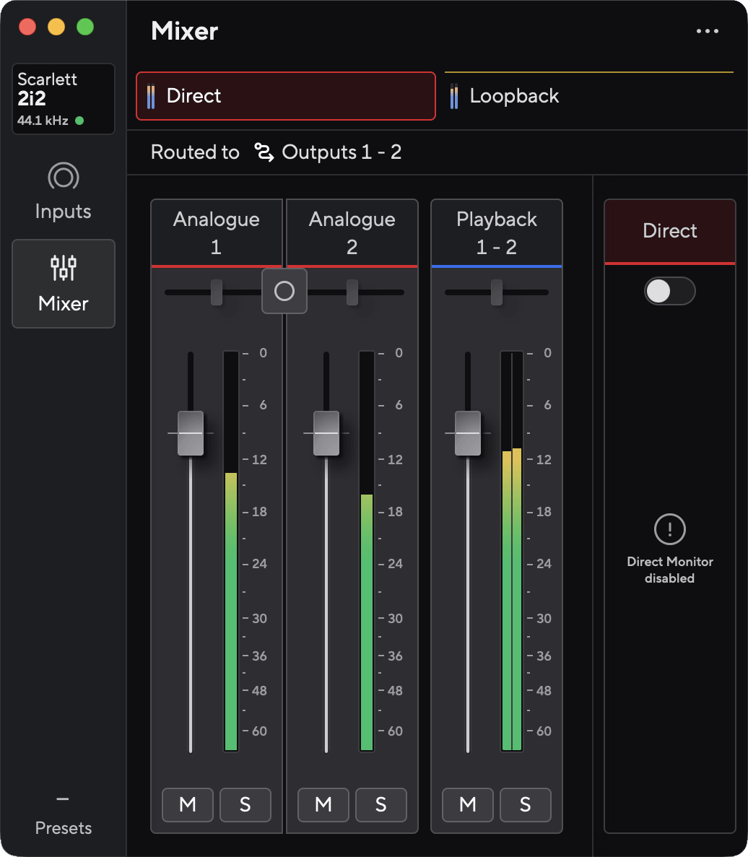
Task: Open the Outputs 1 - 2 routing selector
Action: (x=329, y=152)
